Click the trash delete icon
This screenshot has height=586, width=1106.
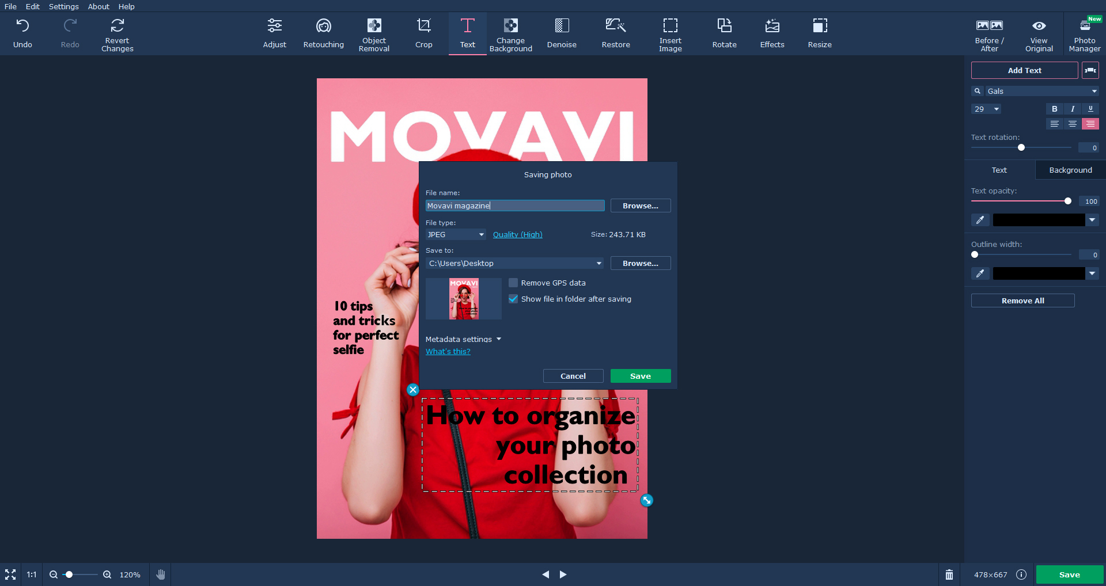click(949, 574)
